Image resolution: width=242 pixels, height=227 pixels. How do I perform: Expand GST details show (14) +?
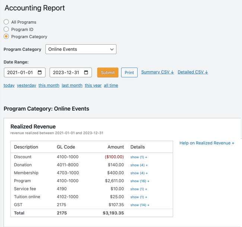pyautogui.click(x=140, y=205)
